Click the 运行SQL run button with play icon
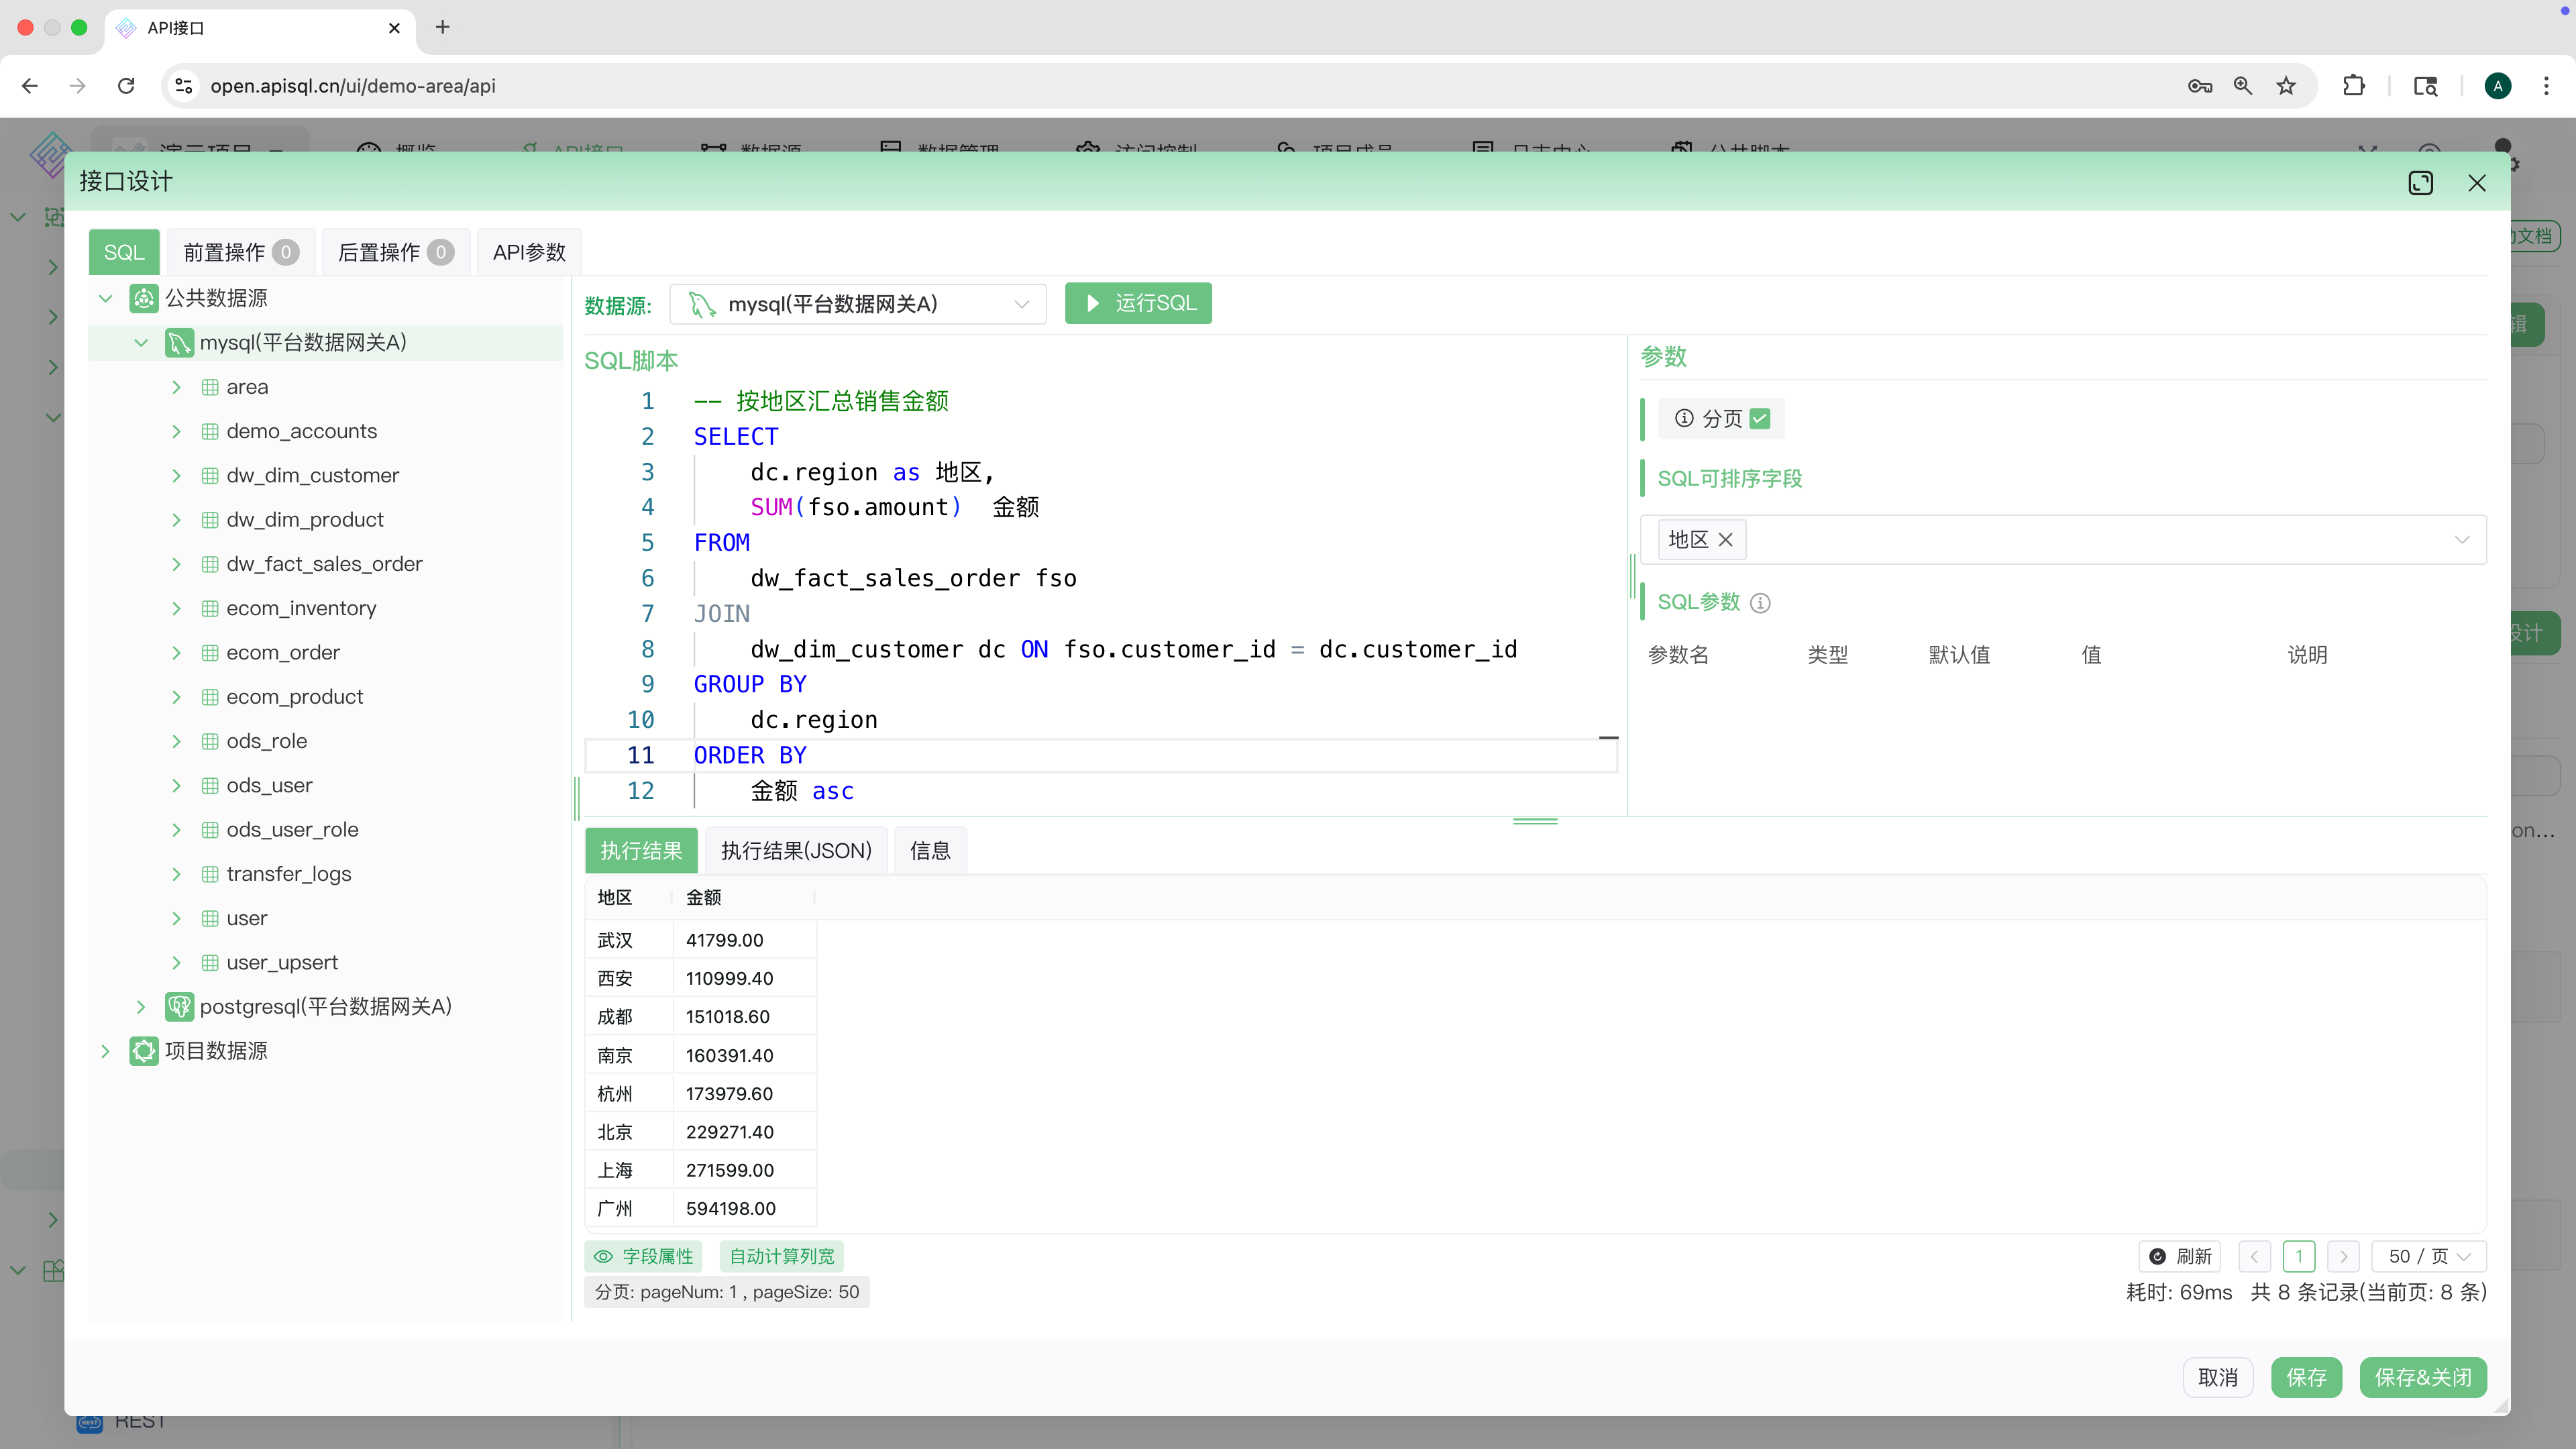The width and height of the screenshot is (2576, 1449). tap(1138, 303)
